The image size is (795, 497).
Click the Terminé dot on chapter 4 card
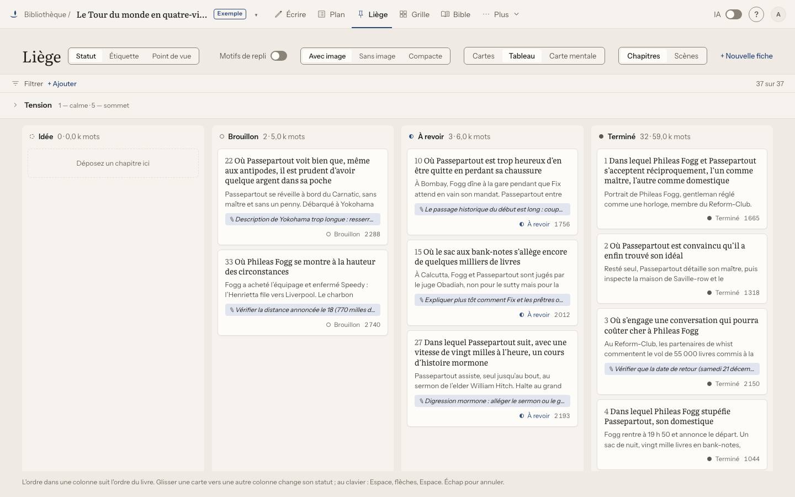tap(709, 459)
